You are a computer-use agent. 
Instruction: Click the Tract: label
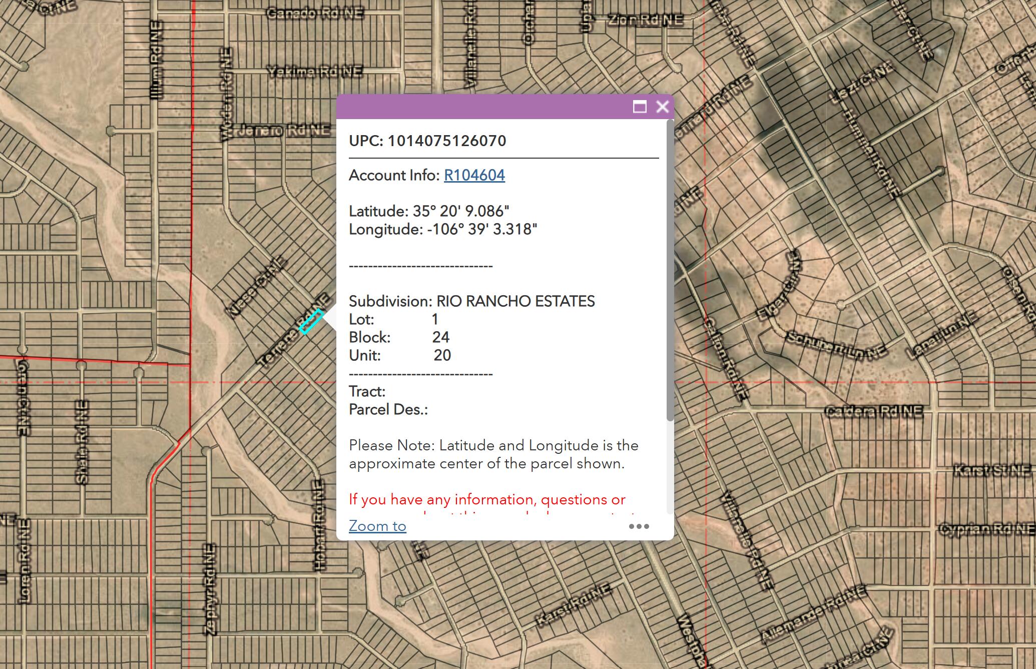[x=367, y=391]
